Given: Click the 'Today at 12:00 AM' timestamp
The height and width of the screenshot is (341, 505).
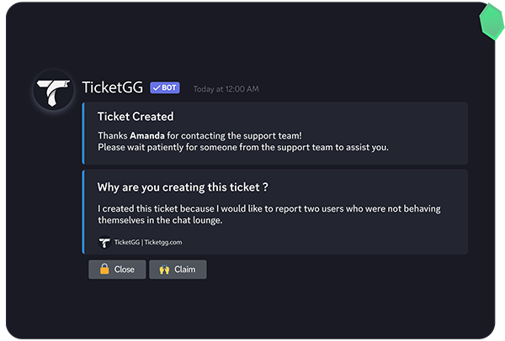Looking at the screenshot, I should tap(226, 88).
